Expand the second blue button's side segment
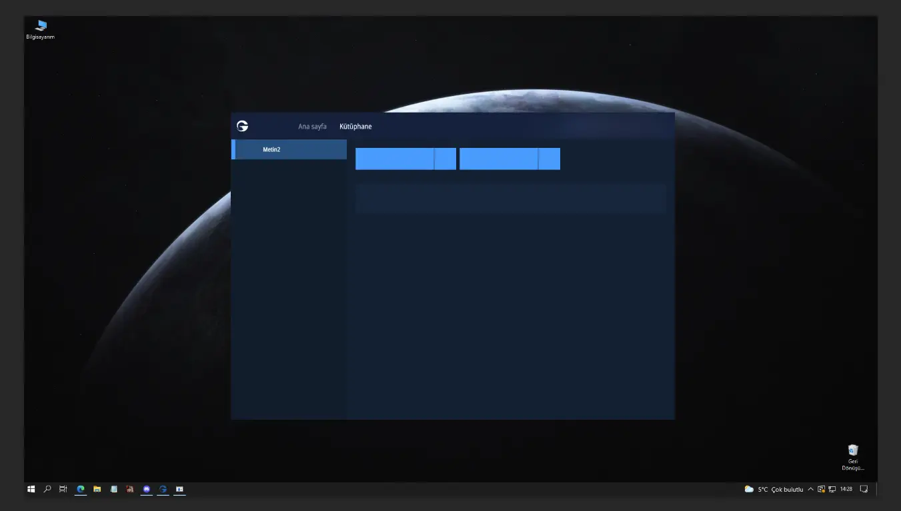The image size is (901, 511). click(549, 159)
